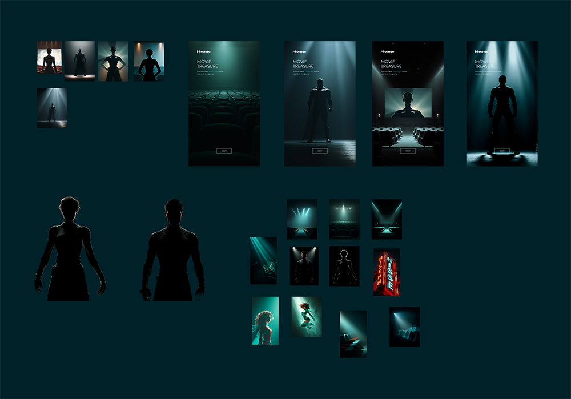Click thumbnail of man under two white spotlights
The height and width of the screenshot is (399, 571).
coord(304,266)
